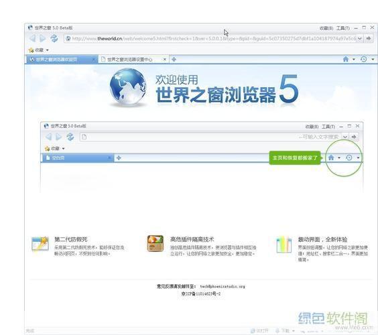Open a new tab with plus icon
Viewport: 378px width, 335px height.
174,59
